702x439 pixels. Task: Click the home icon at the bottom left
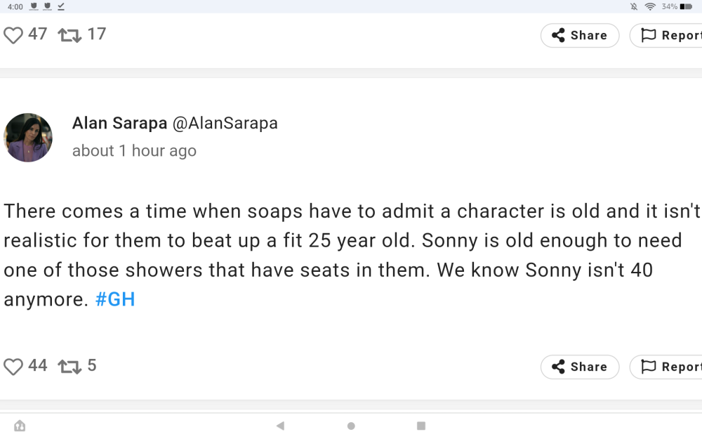(x=20, y=425)
